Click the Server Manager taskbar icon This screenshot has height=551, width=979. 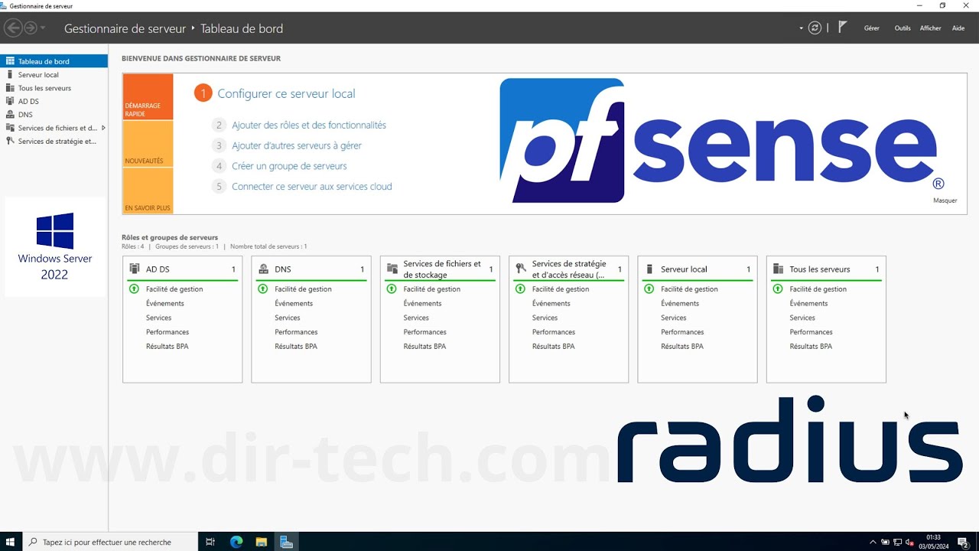(x=286, y=542)
